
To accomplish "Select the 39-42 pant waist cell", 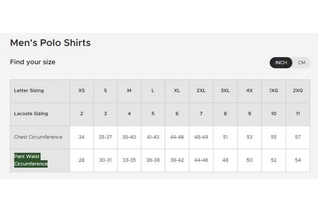I will coord(176,160).
